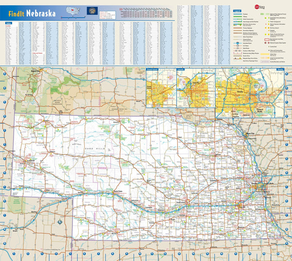Click Council Bluffs label in Omaha inset
The image size is (292, 261).
click(x=259, y=110)
